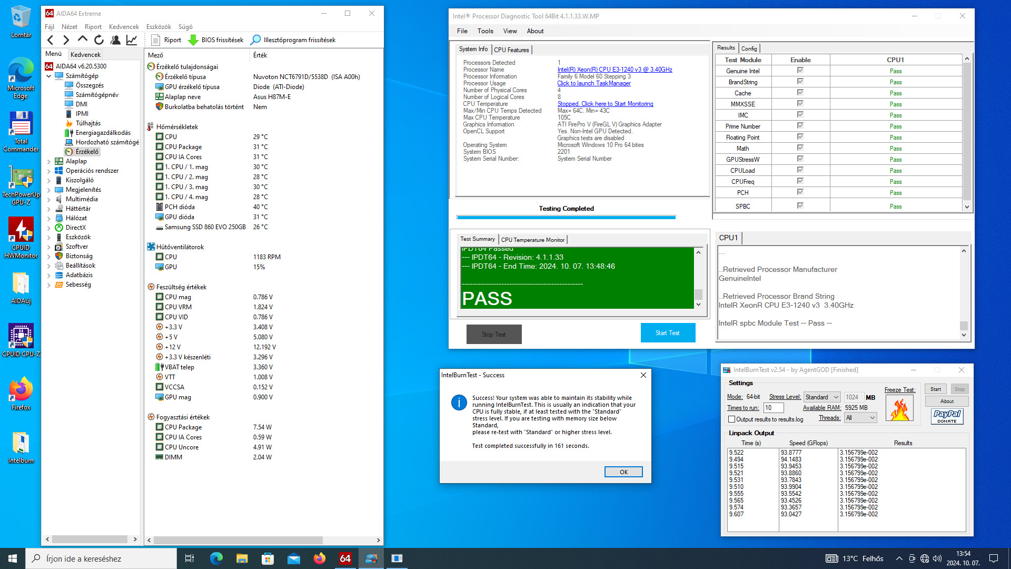The height and width of the screenshot is (569, 1011).
Task: Click the IntelBurnTest flame Freeze Test icon
Action: coord(899,408)
